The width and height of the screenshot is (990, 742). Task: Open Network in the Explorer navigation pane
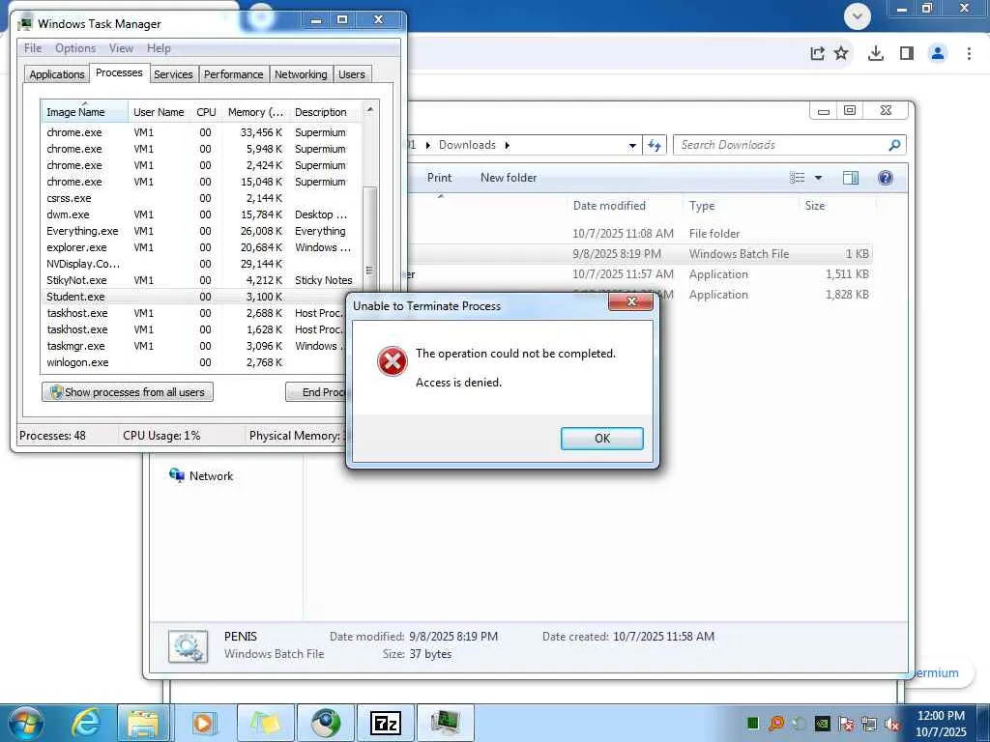[201, 475]
